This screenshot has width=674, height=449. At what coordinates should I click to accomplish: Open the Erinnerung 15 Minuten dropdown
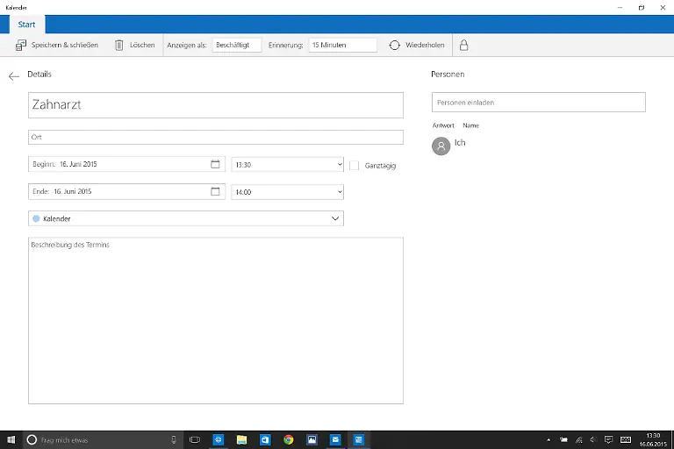pos(342,45)
